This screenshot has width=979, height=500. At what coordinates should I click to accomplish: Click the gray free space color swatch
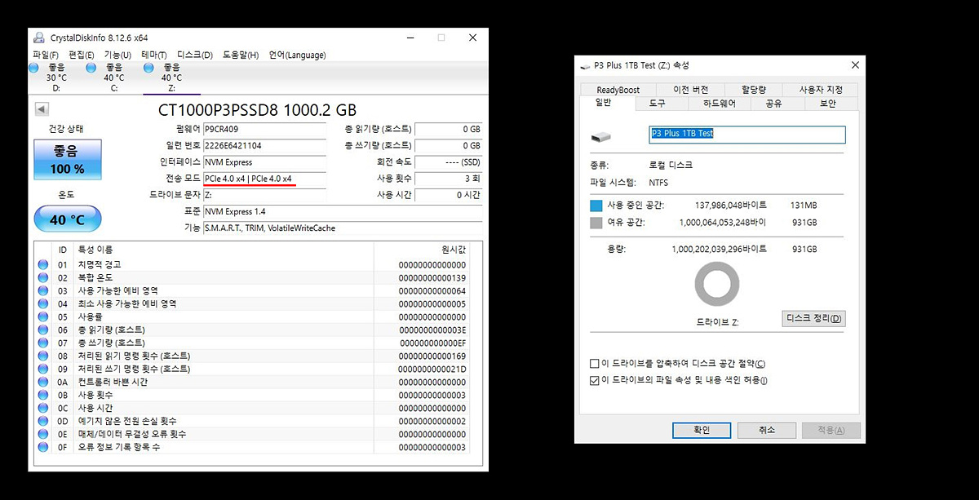pos(596,222)
